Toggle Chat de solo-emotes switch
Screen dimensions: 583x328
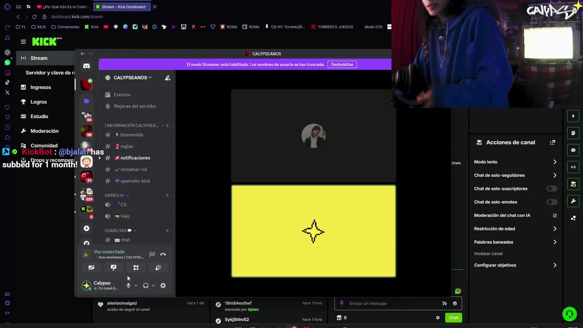(552, 202)
